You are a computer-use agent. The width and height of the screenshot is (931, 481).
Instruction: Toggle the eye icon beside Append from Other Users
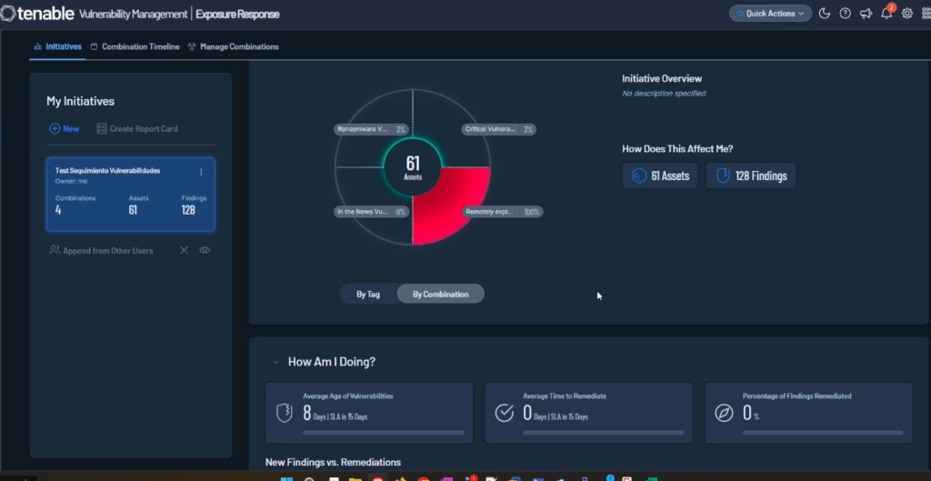coord(205,250)
